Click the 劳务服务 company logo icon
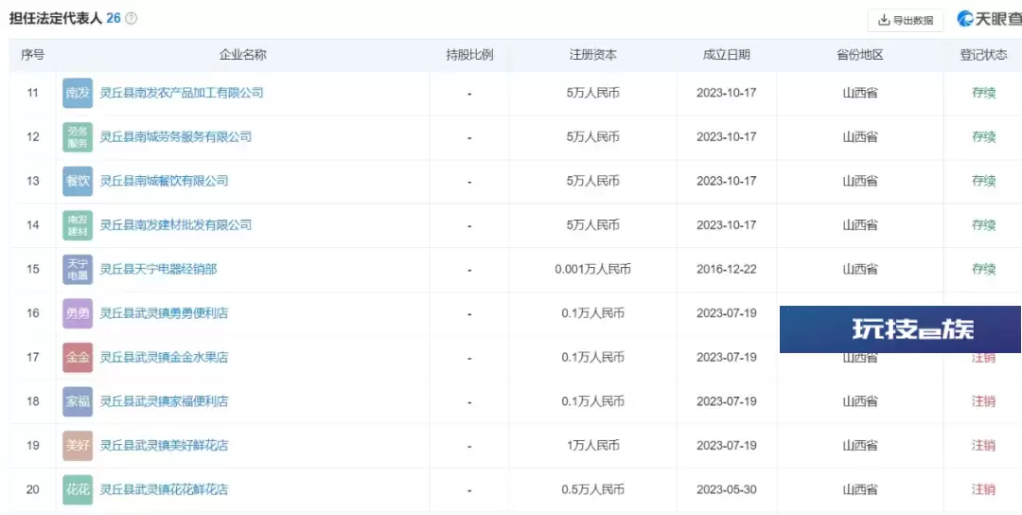Viewport: 1022px width, 515px height. [x=78, y=137]
